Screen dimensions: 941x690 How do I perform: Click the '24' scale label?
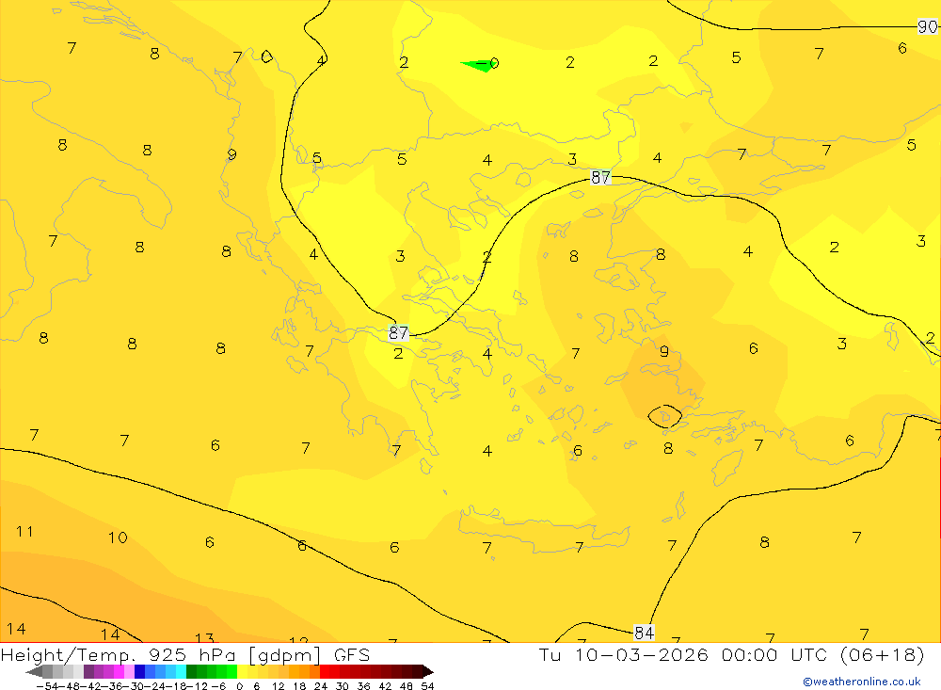click(321, 686)
